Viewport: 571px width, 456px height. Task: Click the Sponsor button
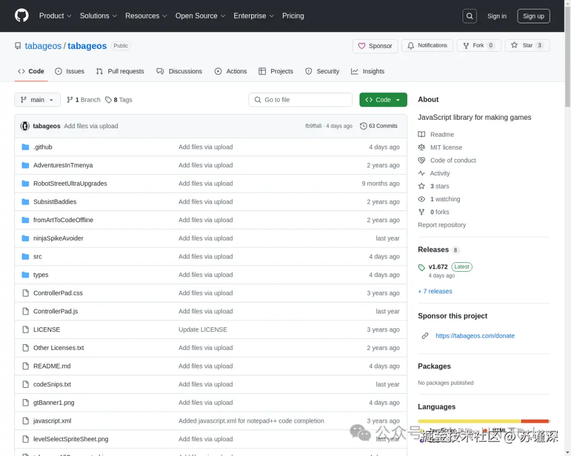coord(375,46)
